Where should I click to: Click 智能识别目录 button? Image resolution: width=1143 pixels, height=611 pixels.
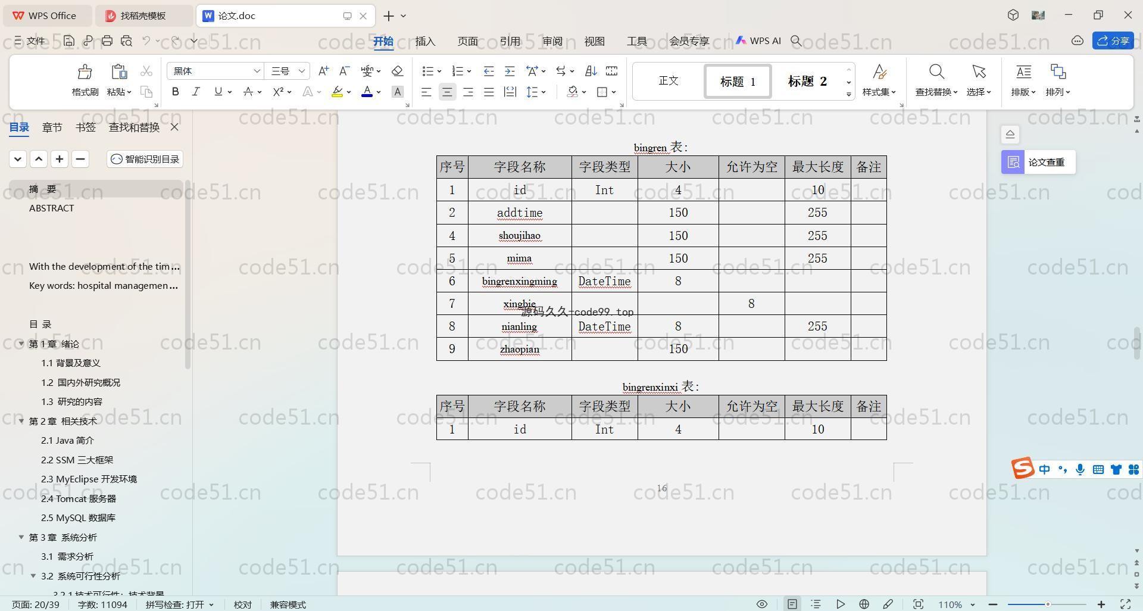[x=145, y=159]
